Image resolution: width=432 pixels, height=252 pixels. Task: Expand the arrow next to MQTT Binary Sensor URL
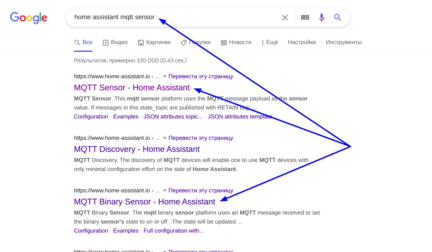click(x=165, y=191)
